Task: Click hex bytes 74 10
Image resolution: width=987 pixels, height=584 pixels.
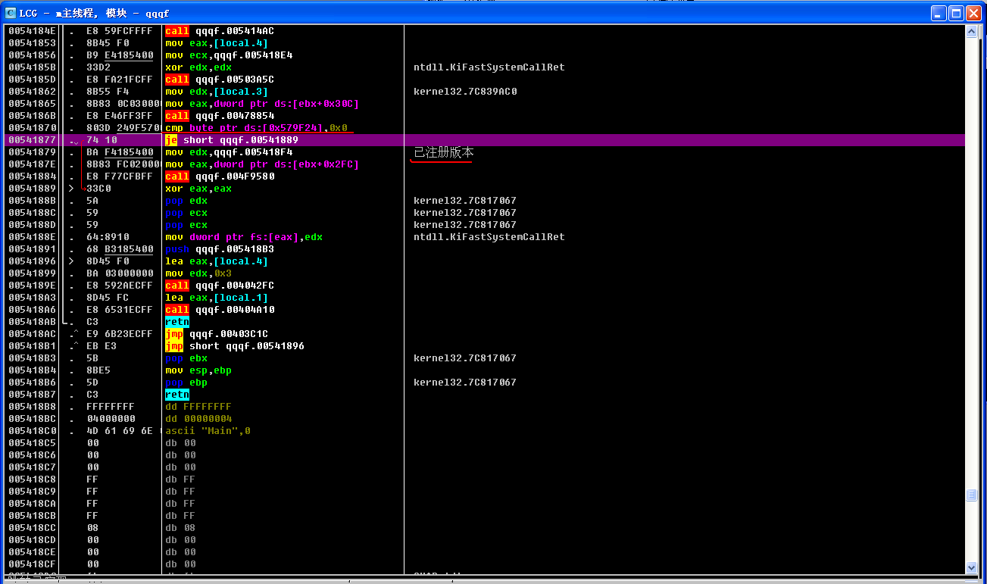Action: (102, 140)
